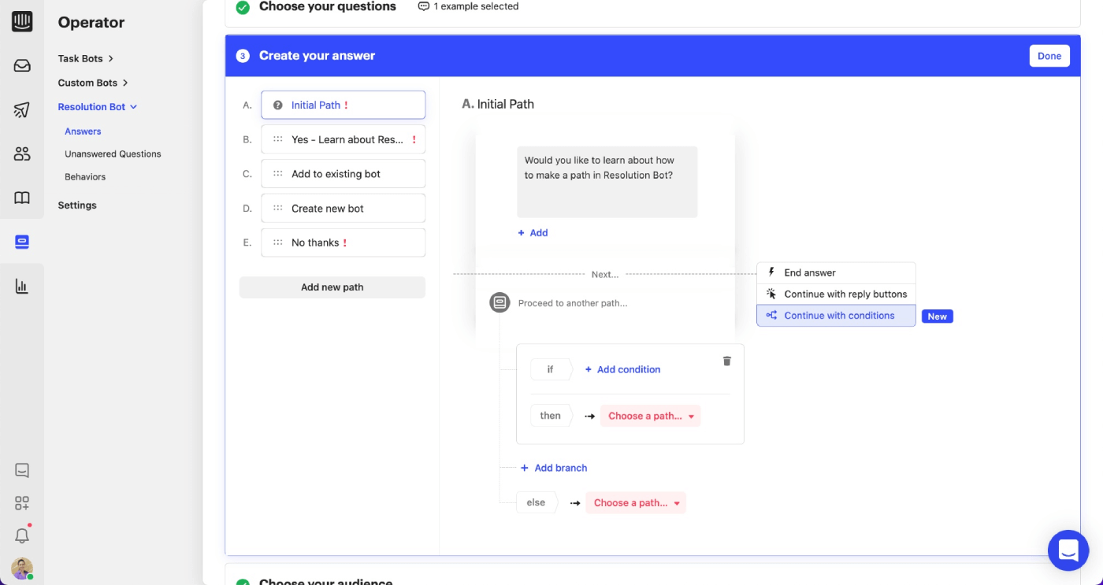Click the Outbound paper plane icon
This screenshot has width=1103, height=585.
tap(22, 109)
